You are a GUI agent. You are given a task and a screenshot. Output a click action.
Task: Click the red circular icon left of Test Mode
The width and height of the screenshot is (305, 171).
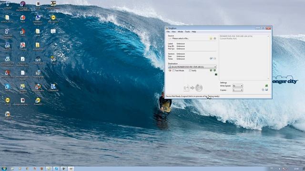(x=170, y=71)
